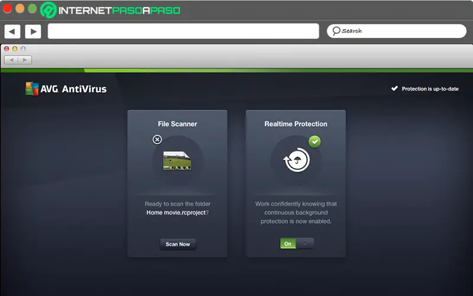Click the File Scanner heading
Screen dimensions: 473x296
[177, 124]
